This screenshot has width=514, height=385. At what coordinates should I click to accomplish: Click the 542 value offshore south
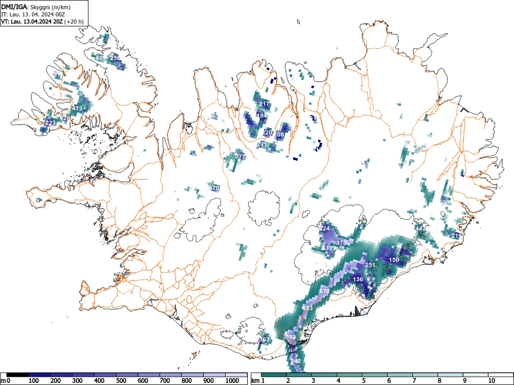tap(296, 361)
